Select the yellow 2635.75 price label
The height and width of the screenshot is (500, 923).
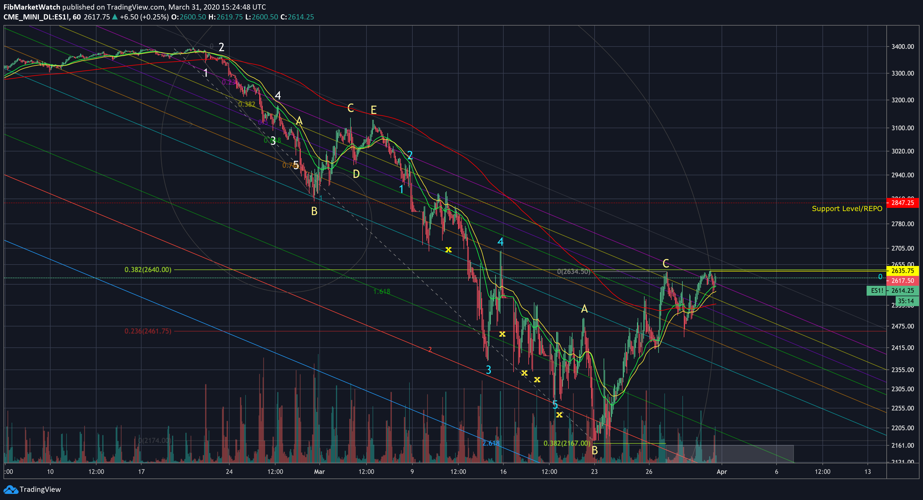pos(902,271)
